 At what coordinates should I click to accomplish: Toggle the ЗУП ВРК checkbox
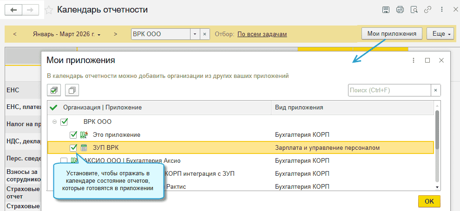73,148
